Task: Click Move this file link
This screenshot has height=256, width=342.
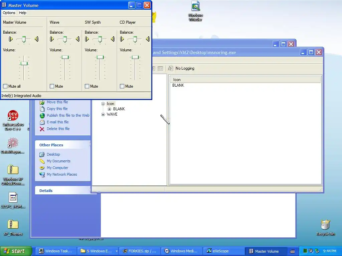Action: (57, 102)
